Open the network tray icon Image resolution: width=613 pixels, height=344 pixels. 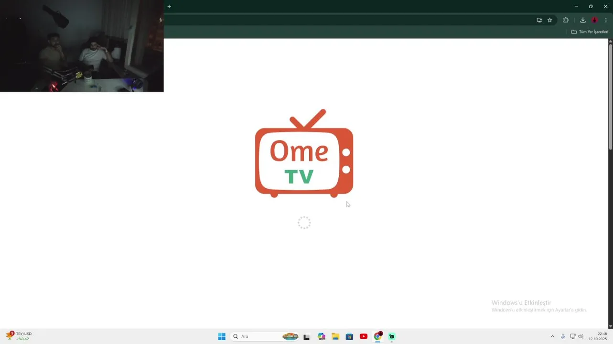point(573,336)
